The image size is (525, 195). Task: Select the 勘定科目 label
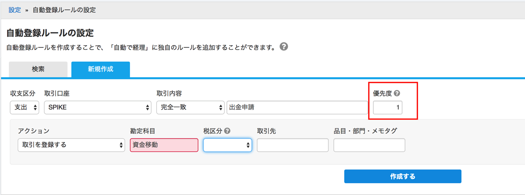coord(143,131)
